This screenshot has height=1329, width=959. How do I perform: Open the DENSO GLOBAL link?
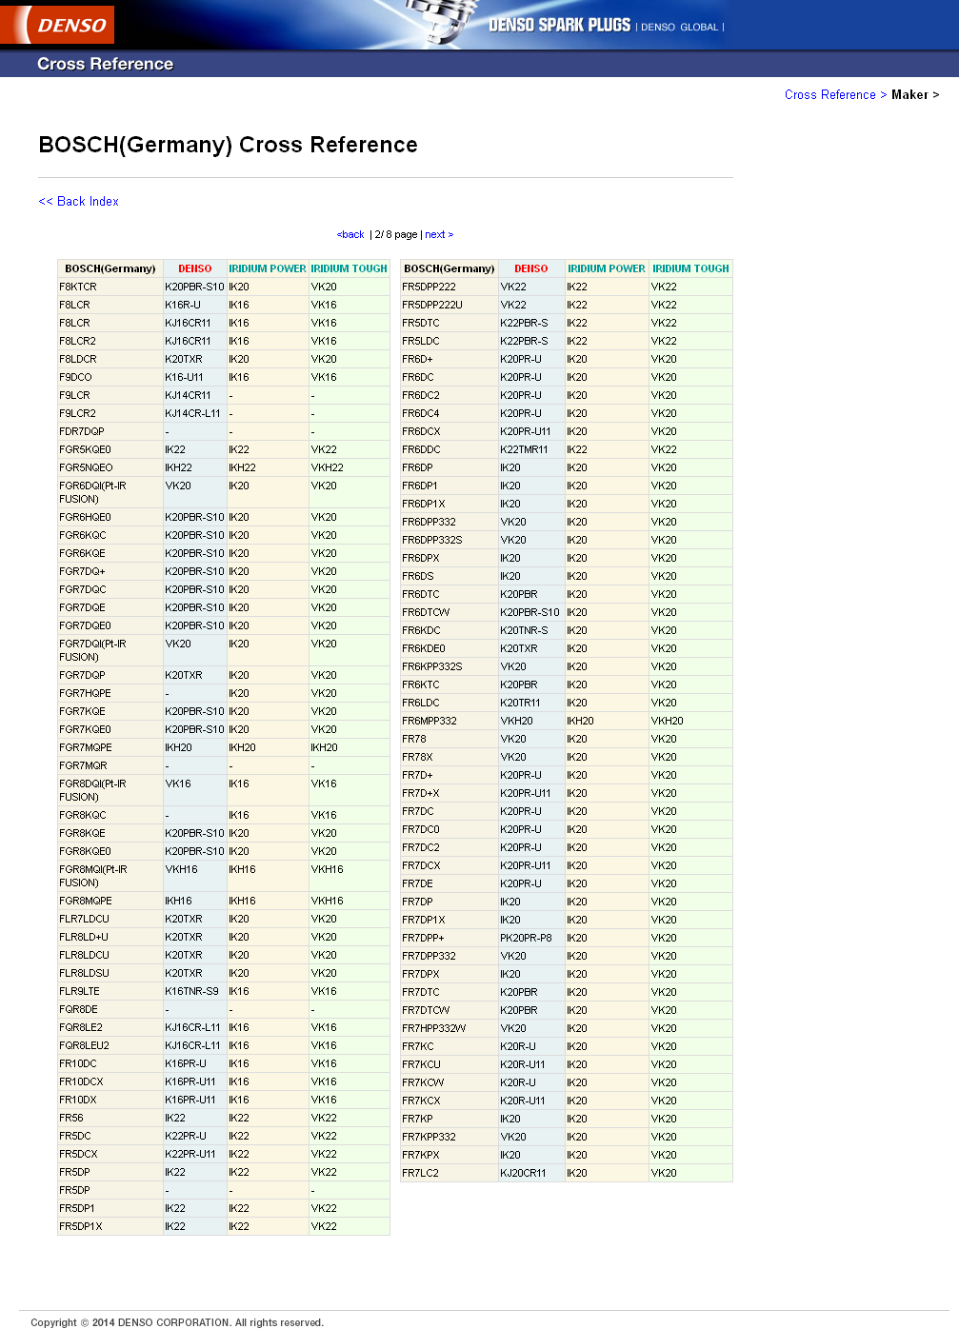click(679, 27)
